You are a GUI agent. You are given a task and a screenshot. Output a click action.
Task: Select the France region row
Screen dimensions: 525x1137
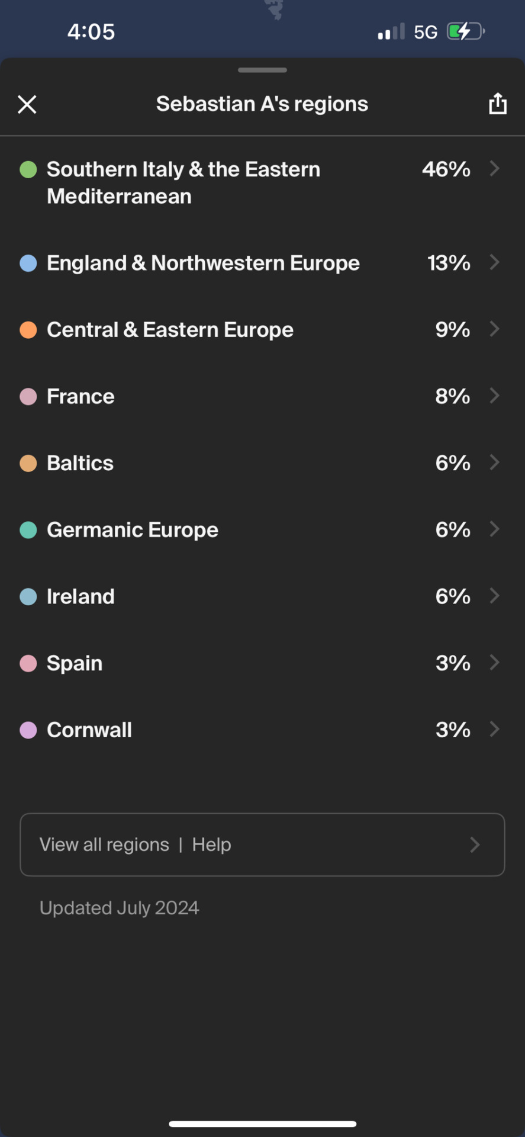[262, 396]
